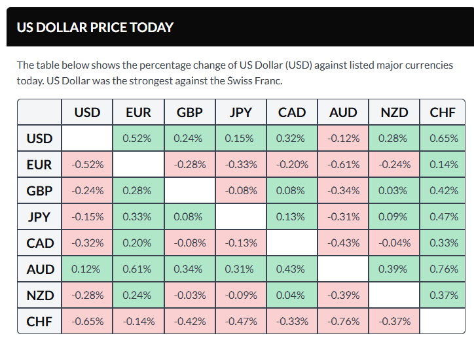Select the NZD row header
474x340 pixels.
coord(39,295)
